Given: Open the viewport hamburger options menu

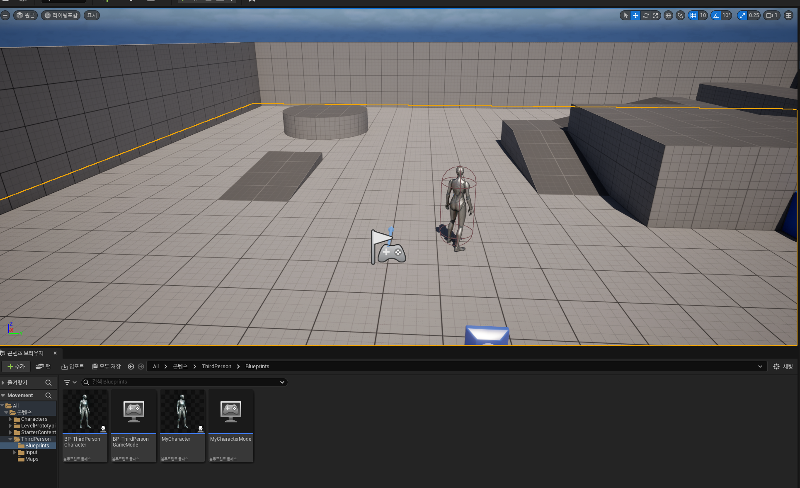Looking at the screenshot, I should pyautogui.click(x=5, y=15).
